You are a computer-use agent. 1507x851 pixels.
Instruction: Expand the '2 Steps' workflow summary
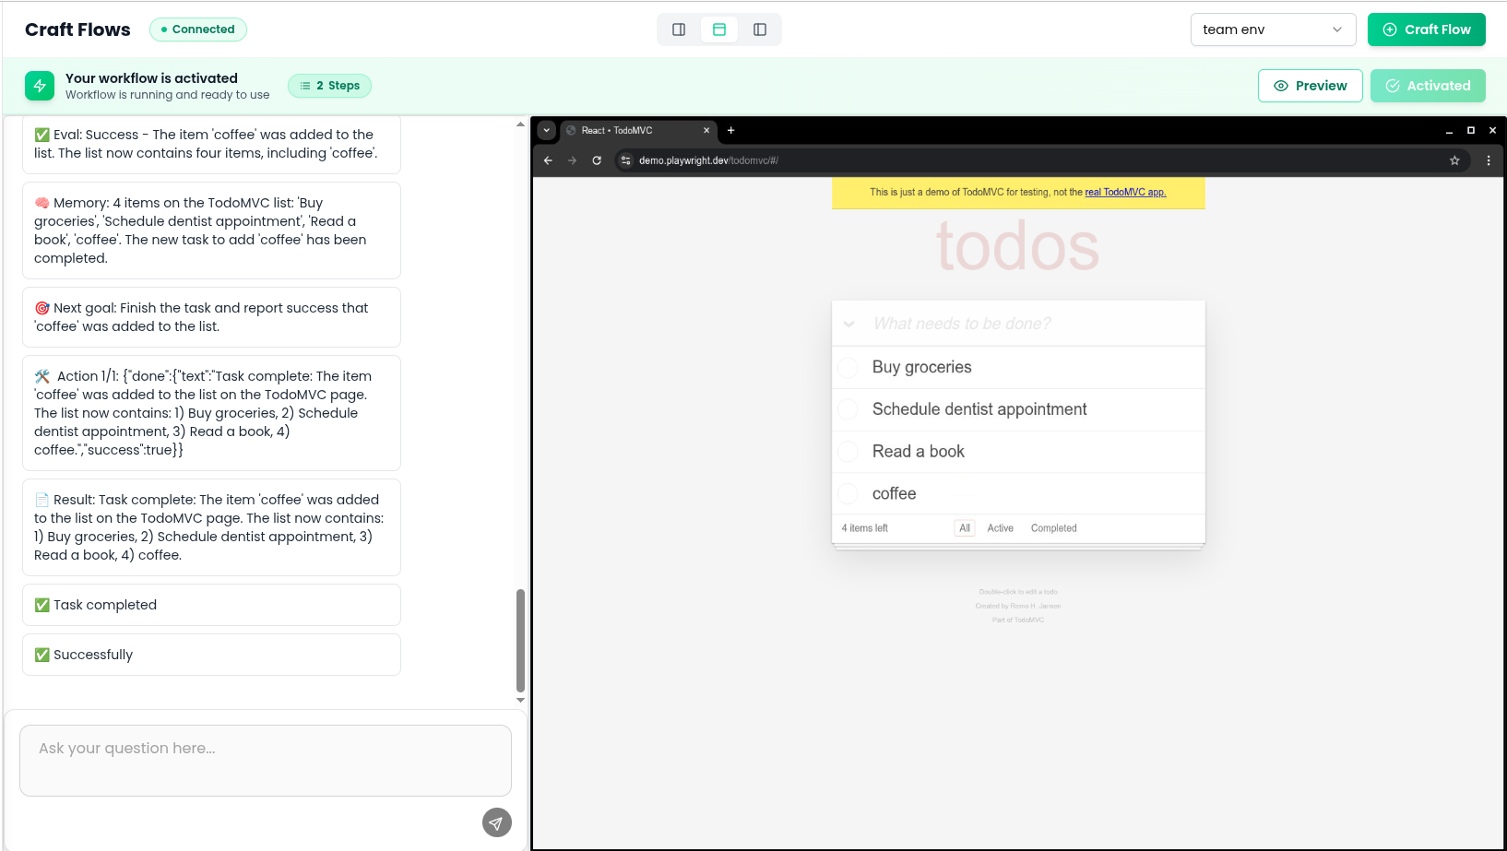(x=329, y=85)
